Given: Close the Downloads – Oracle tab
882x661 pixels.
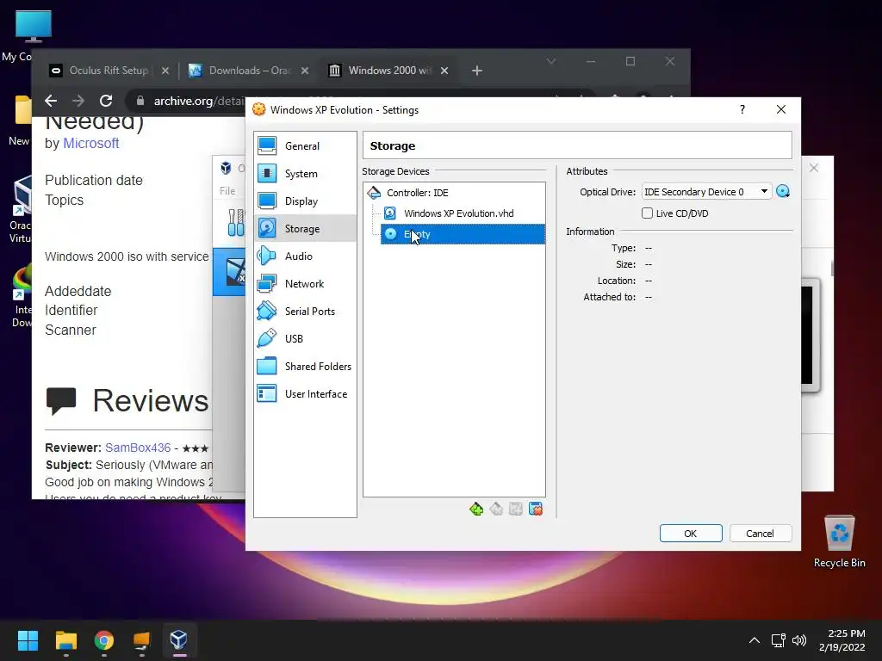Looking at the screenshot, I should point(304,71).
